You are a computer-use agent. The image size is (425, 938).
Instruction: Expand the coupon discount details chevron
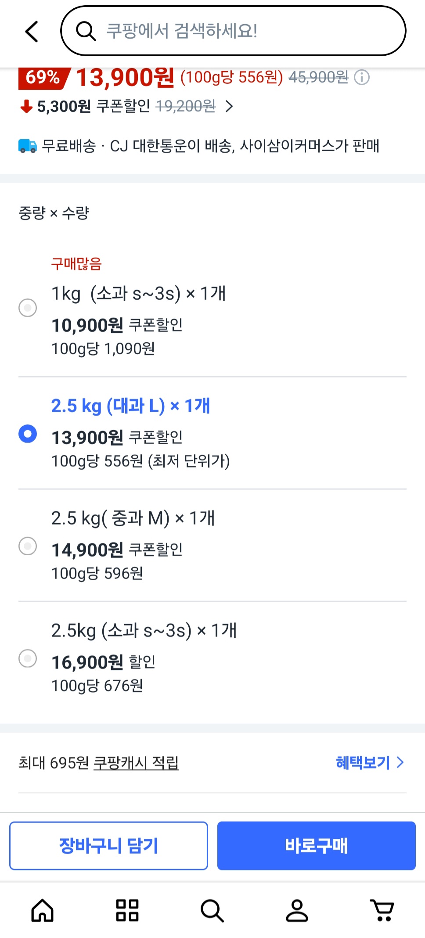[x=229, y=106]
